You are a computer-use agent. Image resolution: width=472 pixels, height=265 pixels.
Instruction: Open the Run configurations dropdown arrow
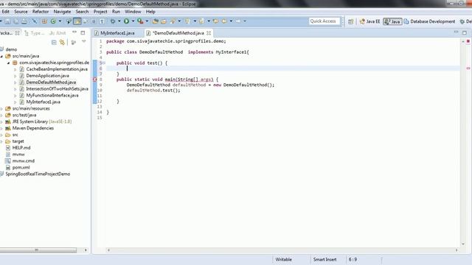pos(133,21)
